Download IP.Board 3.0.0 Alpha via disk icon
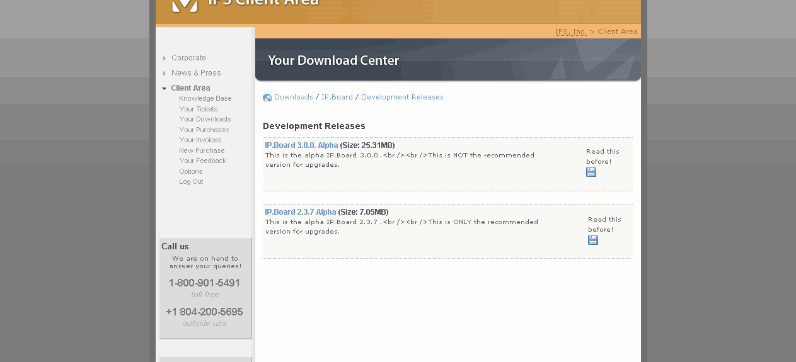The image size is (796, 362). [591, 172]
